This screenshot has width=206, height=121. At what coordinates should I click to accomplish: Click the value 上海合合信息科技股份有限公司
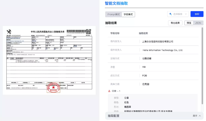click(158, 41)
